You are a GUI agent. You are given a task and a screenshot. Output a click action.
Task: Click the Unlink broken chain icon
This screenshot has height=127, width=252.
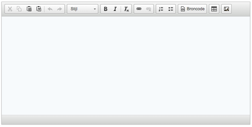[x=149, y=9]
